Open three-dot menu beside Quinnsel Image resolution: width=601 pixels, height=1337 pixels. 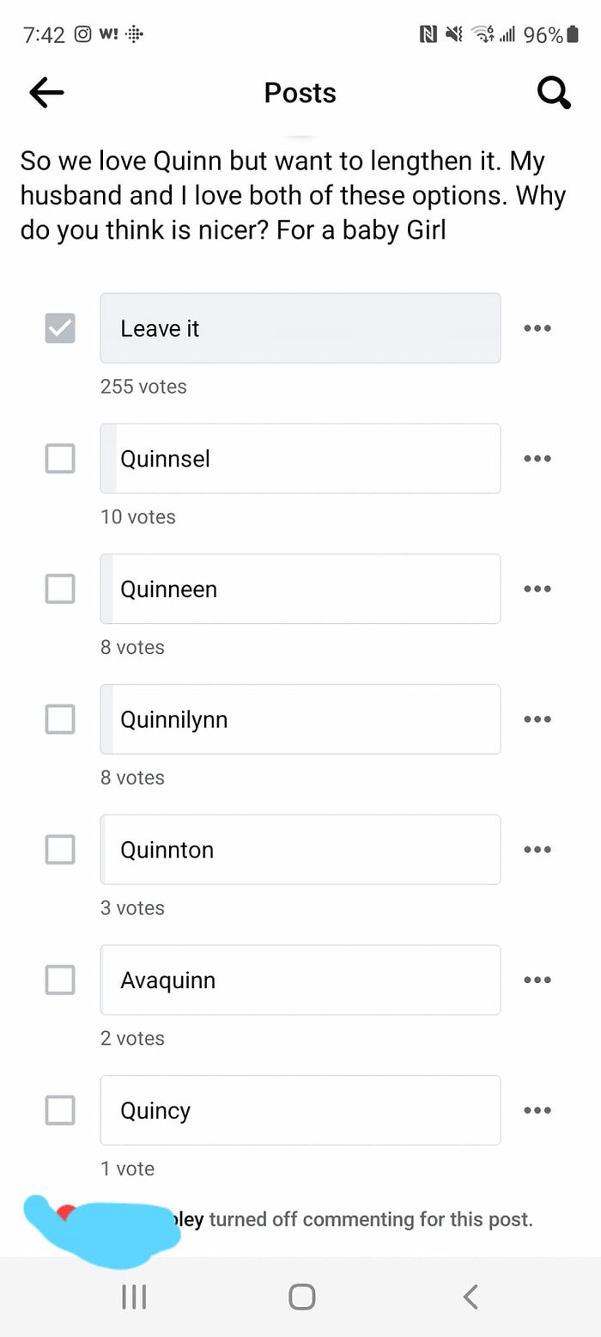tap(537, 459)
